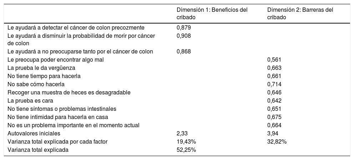The height and width of the screenshot is (160, 354).
Task: Select the 0,651 loading value
Action: (x=274, y=109)
